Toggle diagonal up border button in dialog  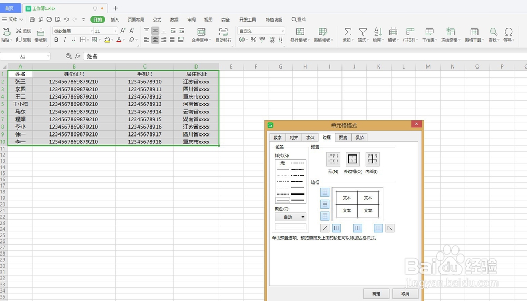(x=325, y=228)
